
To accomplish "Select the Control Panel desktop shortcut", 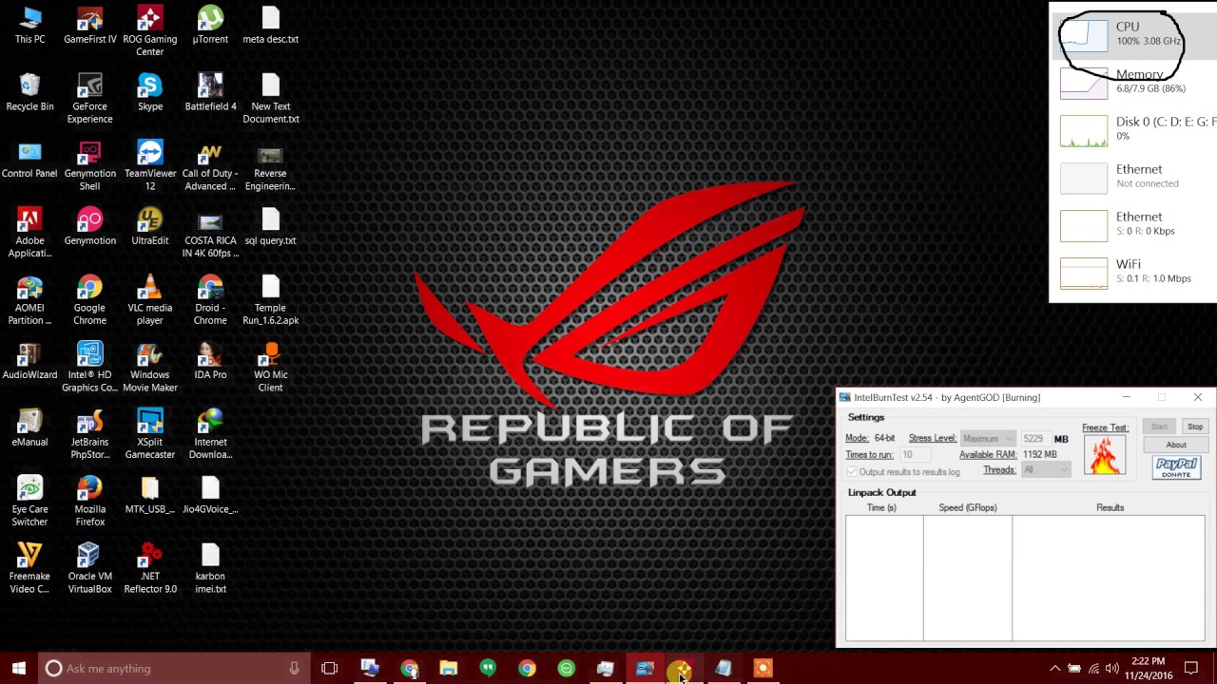I will [x=29, y=160].
